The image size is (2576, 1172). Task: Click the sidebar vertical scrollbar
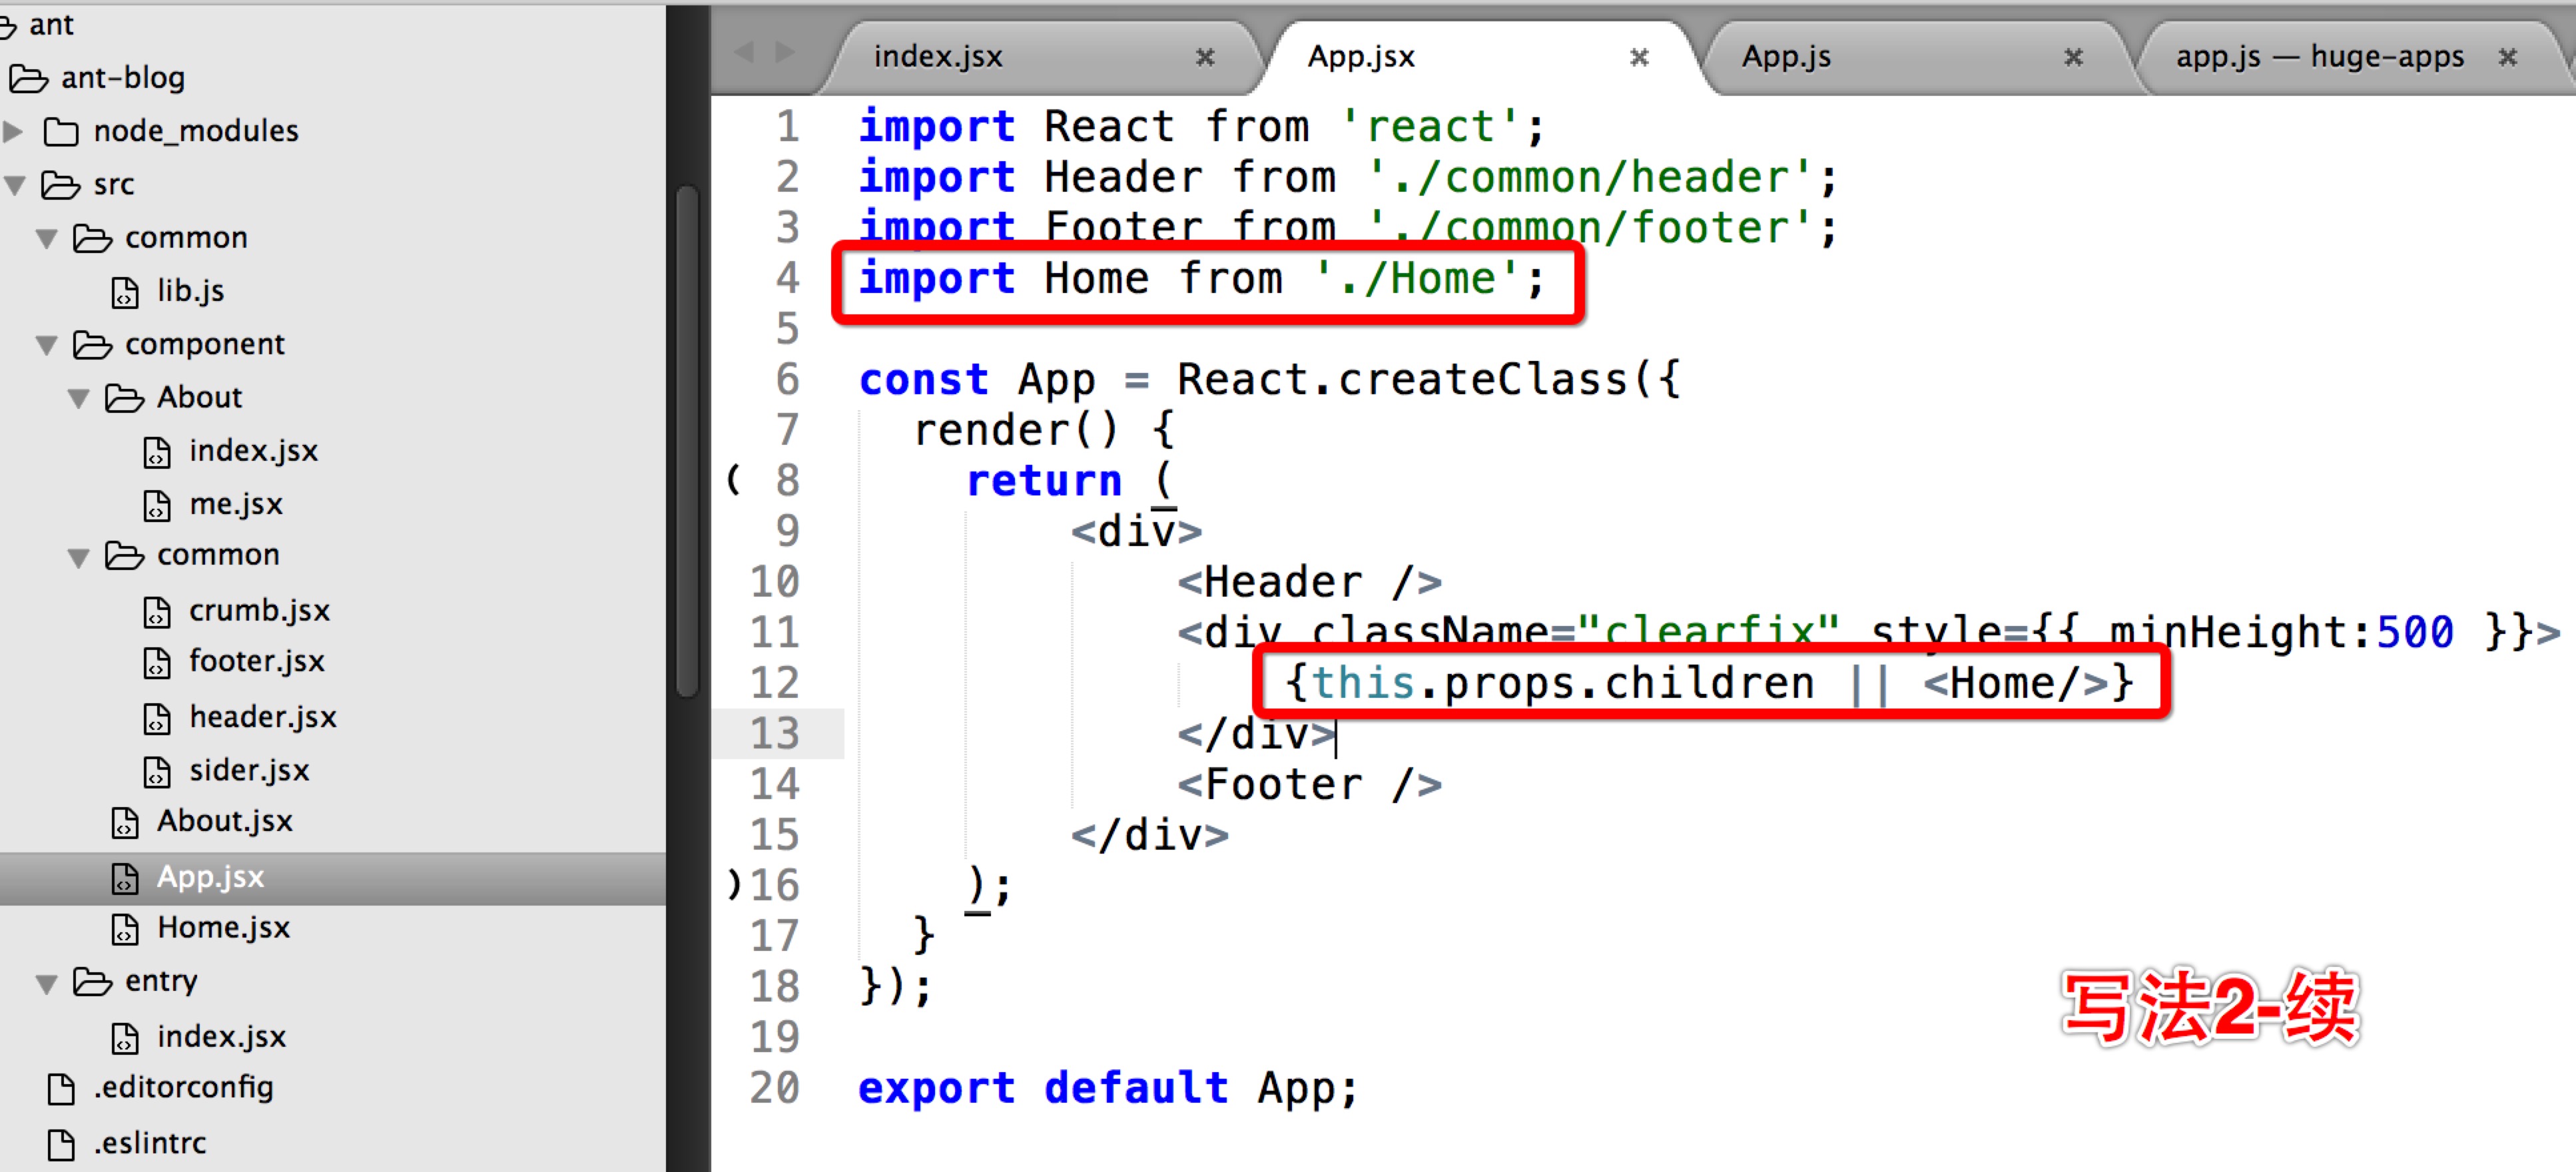pos(687,440)
